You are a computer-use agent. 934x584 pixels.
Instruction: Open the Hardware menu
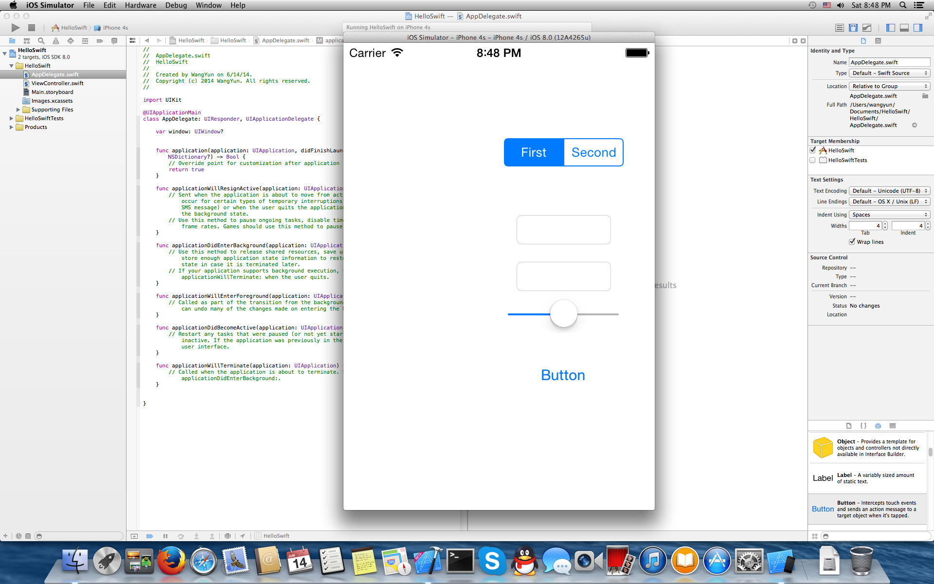pyautogui.click(x=140, y=5)
